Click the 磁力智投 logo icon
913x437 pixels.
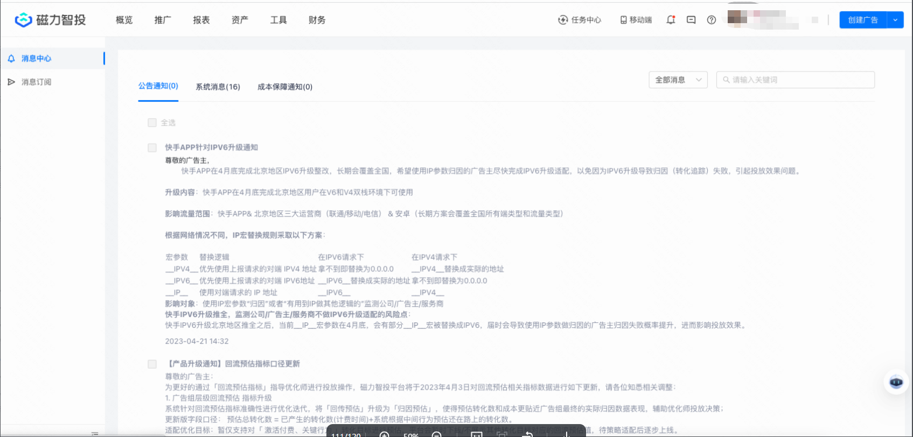(x=23, y=20)
